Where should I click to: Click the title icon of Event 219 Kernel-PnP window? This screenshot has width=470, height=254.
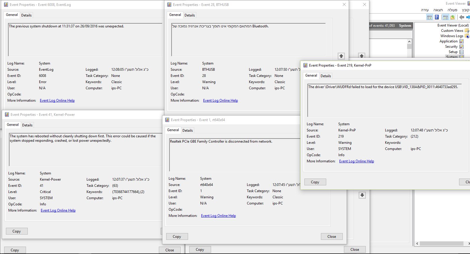305,65
